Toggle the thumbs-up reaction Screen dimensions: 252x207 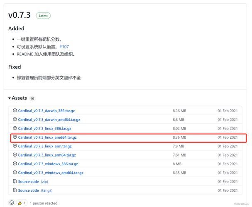(22, 203)
